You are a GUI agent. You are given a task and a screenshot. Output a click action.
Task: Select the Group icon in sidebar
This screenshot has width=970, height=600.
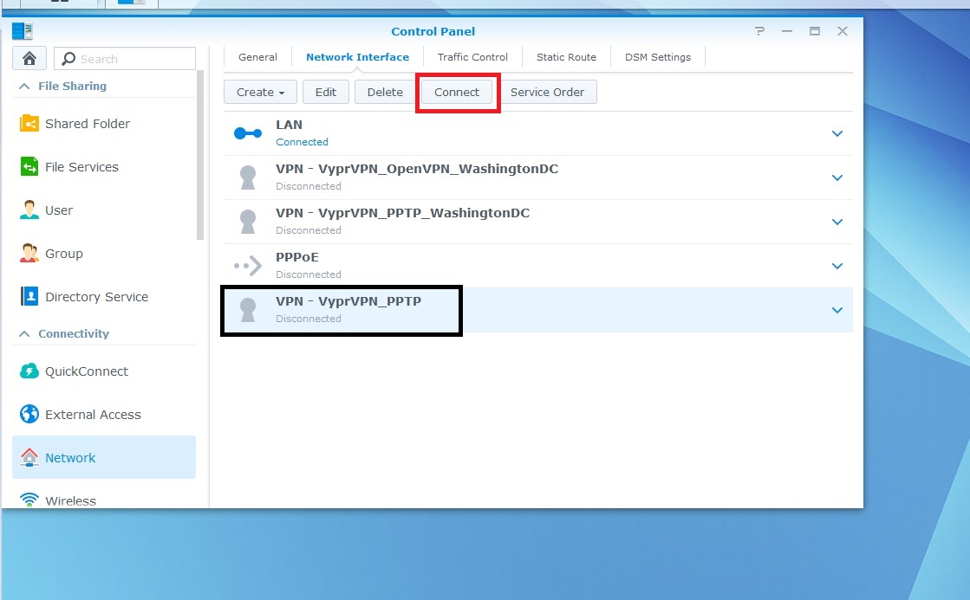pos(29,254)
